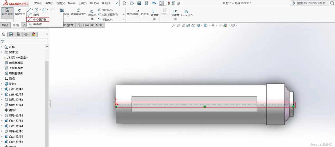Click the 镜向实体 mirror entities tool
This screenshot has height=147, width=335.
click(105, 10)
